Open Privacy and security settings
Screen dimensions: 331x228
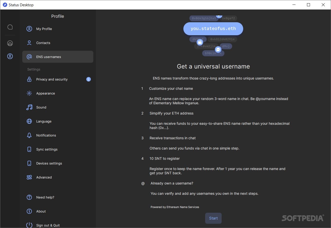pyautogui.click(x=58, y=79)
